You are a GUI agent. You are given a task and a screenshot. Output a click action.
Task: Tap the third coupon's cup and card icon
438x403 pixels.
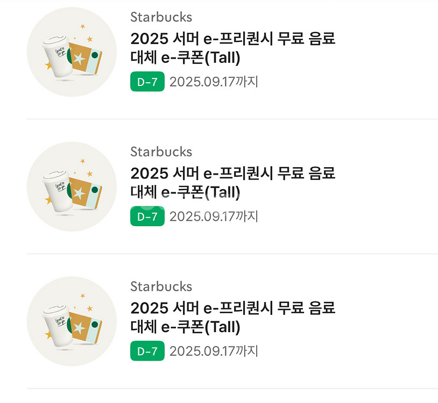click(x=72, y=322)
